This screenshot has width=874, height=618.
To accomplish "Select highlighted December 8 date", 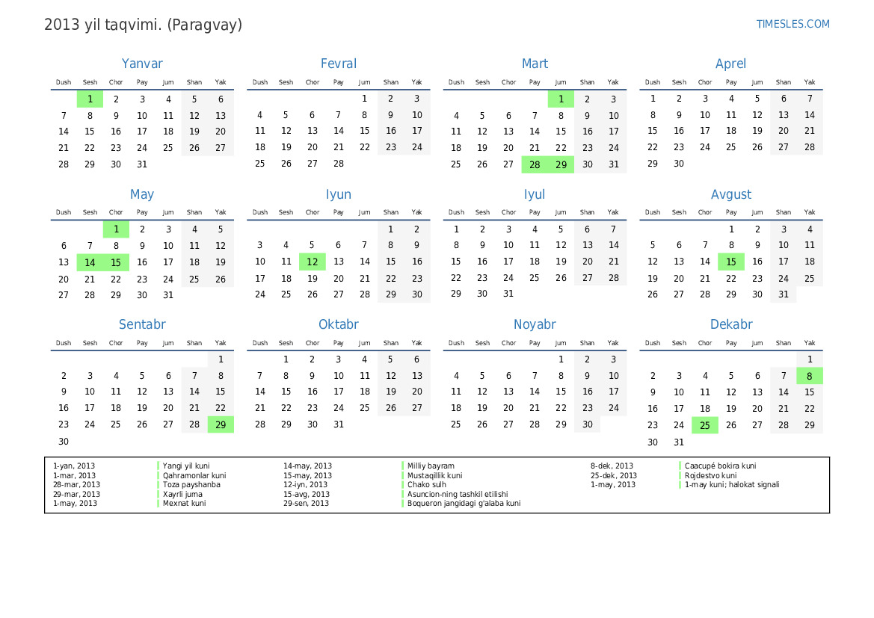I will click(809, 376).
